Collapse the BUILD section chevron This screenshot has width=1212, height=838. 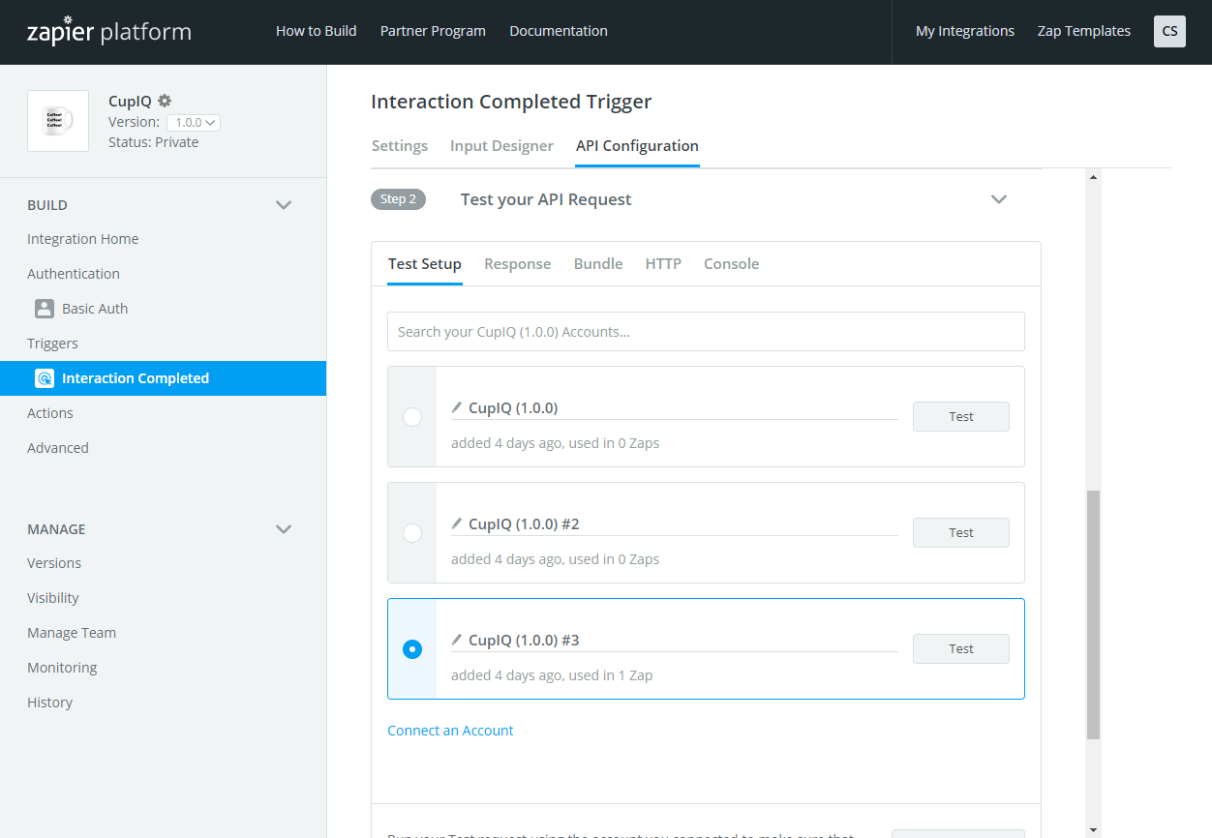click(x=284, y=205)
